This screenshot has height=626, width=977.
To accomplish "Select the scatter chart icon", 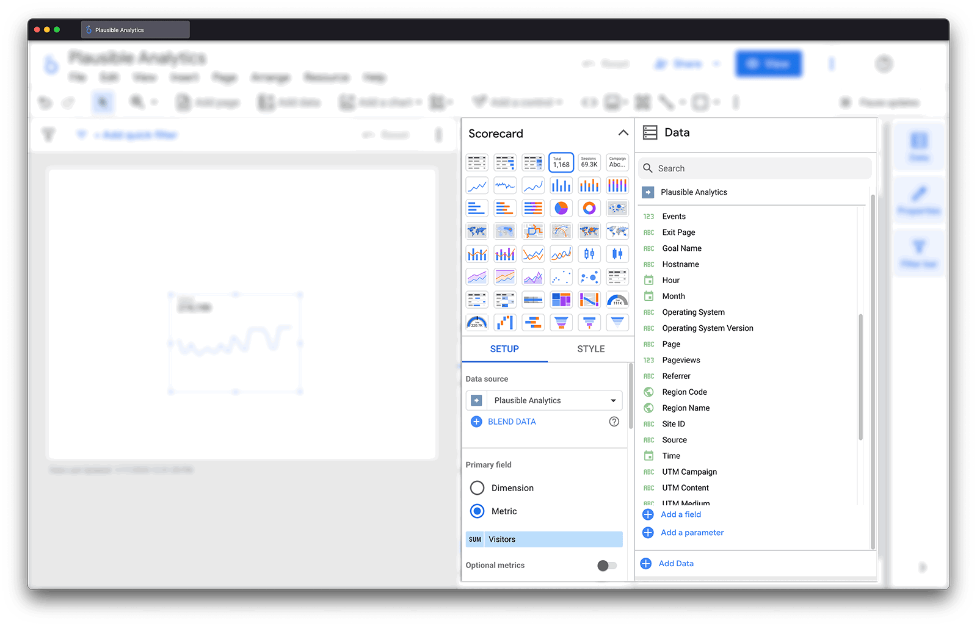I will pos(561,277).
